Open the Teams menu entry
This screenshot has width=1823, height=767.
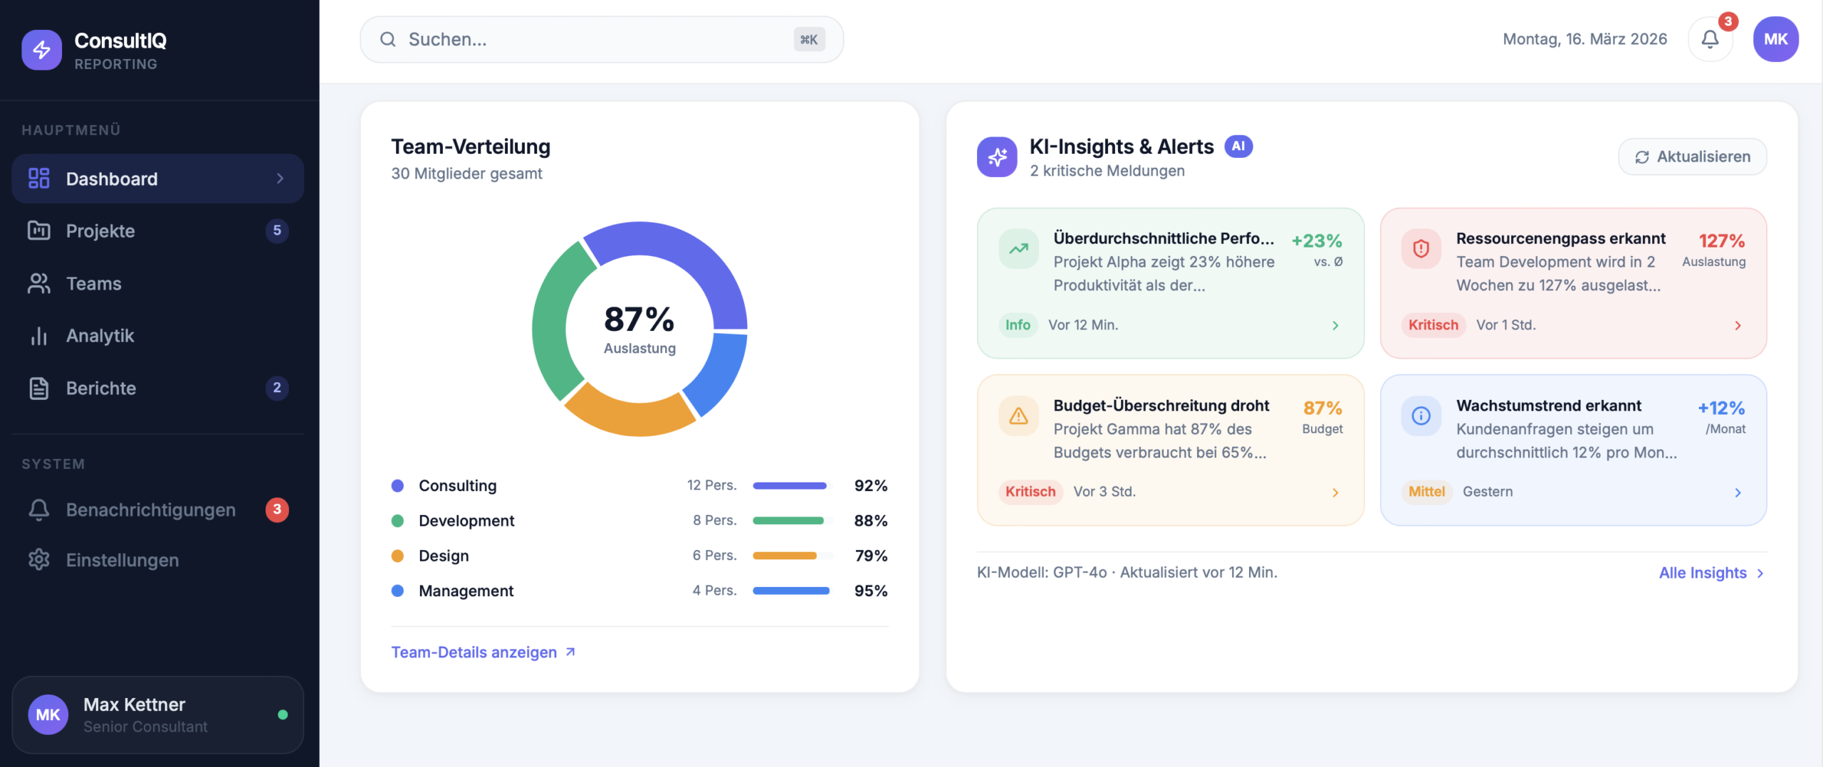click(x=94, y=283)
